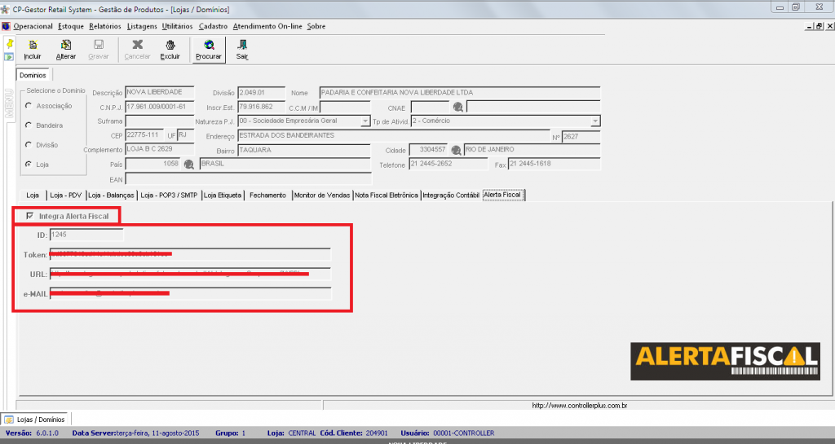Click the Lojas / Domínios window tab at bottom
The image size is (835, 444).
point(36,419)
